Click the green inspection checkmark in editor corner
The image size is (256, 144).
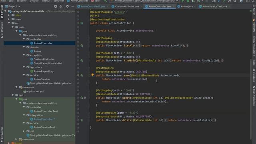pos(251,11)
